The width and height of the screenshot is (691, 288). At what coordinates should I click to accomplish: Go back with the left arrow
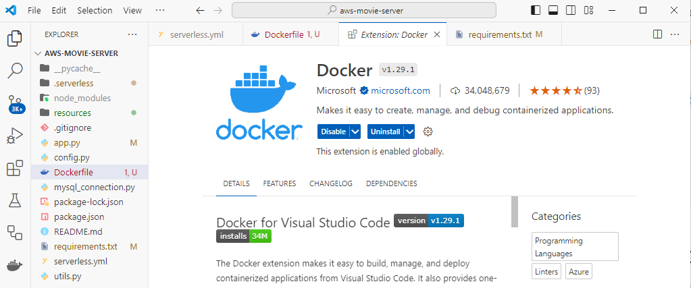point(200,11)
